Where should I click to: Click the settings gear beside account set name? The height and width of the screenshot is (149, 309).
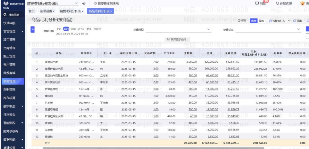pos(84,3)
